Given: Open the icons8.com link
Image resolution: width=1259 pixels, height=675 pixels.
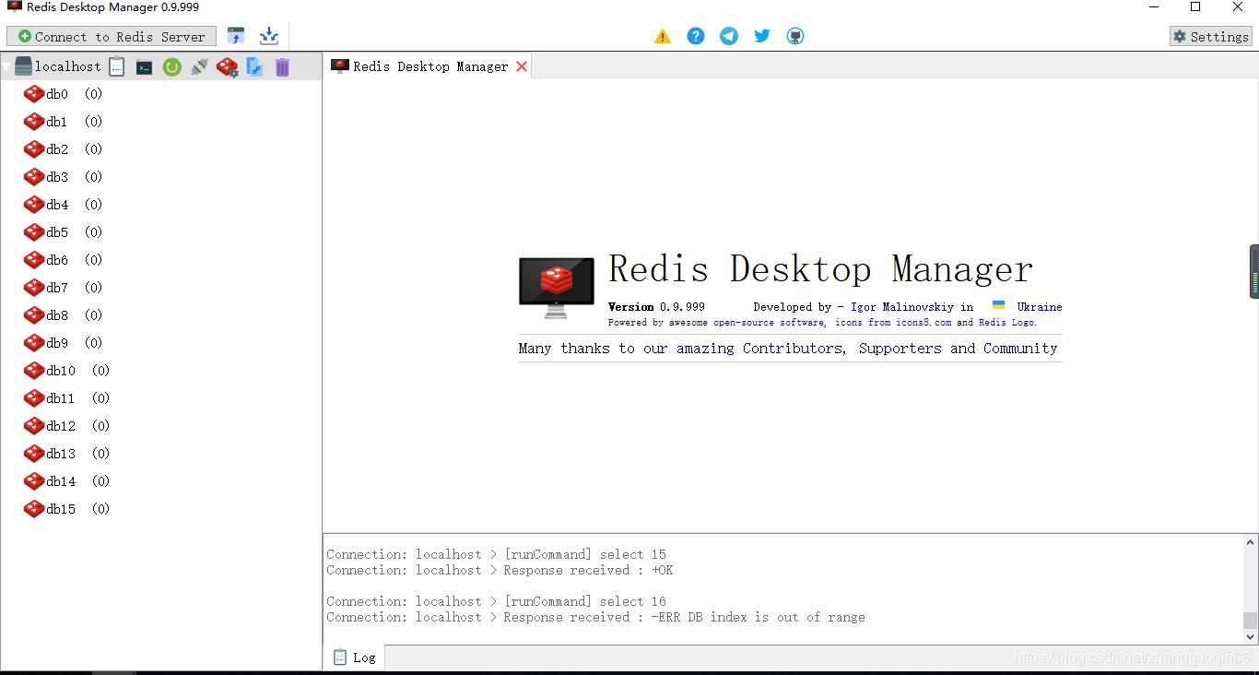Looking at the screenshot, I should tap(924, 323).
